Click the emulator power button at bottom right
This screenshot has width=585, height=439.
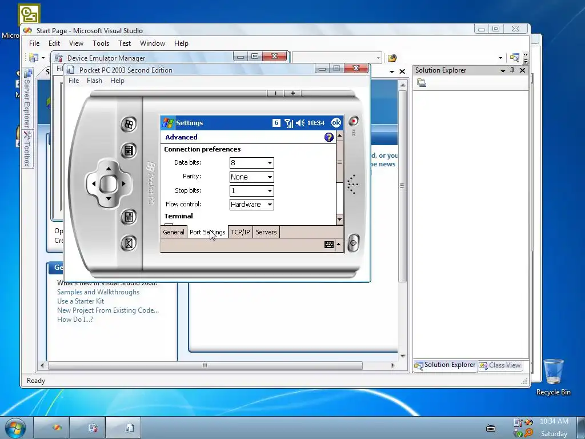click(353, 243)
